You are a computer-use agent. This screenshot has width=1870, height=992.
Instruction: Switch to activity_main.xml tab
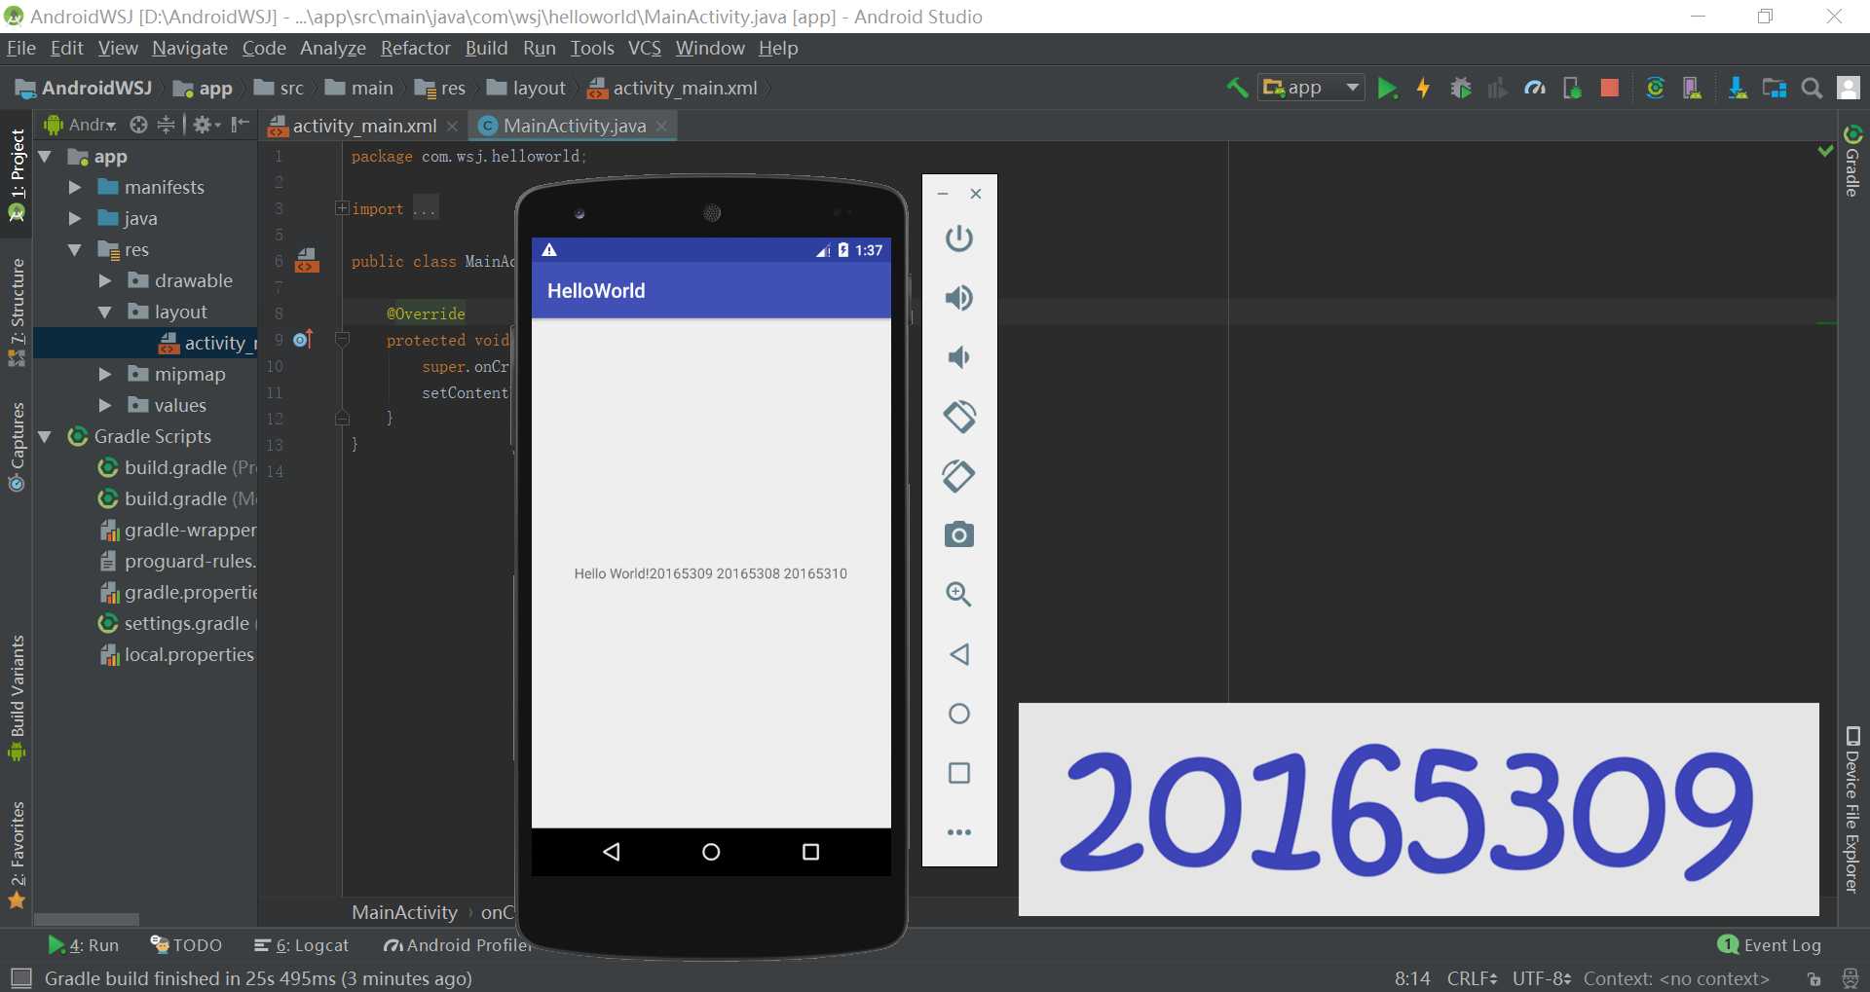pyautogui.click(x=364, y=126)
